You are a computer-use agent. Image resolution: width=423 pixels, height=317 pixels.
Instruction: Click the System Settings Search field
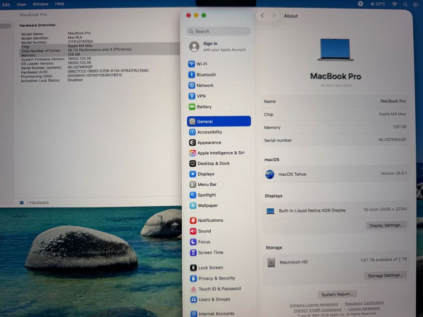(218, 32)
